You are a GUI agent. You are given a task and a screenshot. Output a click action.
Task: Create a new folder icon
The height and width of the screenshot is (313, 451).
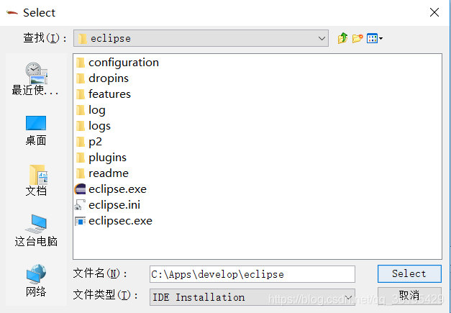(357, 38)
